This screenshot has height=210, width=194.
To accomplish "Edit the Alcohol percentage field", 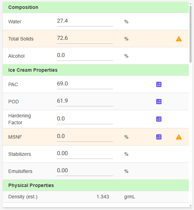I will click(x=85, y=56).
